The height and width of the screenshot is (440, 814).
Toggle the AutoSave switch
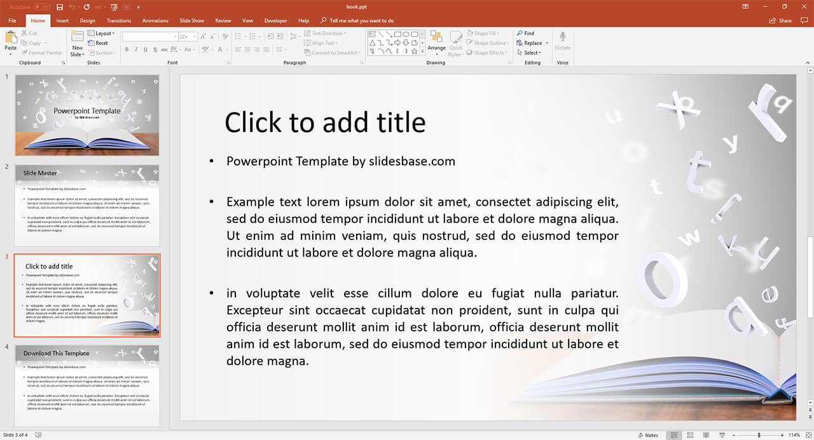pos(41,6)
